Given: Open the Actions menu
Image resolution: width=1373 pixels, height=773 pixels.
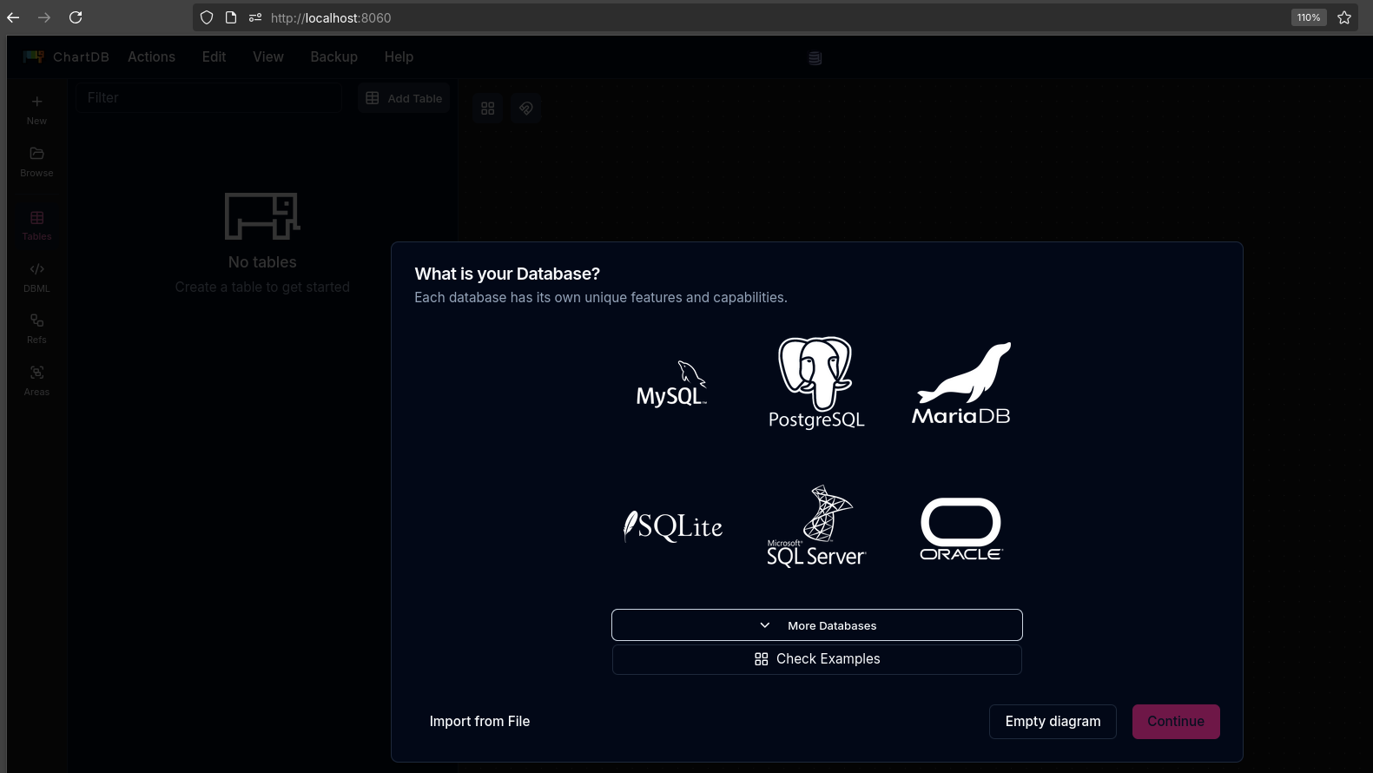Looking at the screenshot, I should tap(151, 57).
